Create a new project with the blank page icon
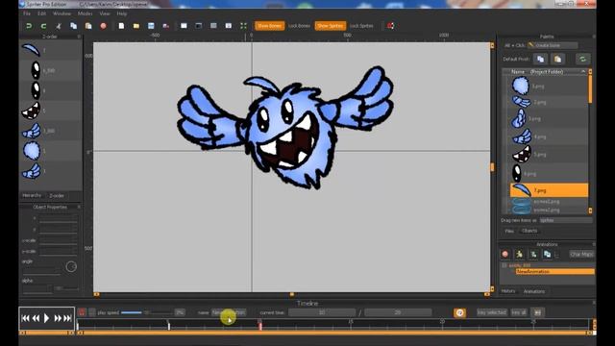The image size is (615, 346). (x=121, y=26)
